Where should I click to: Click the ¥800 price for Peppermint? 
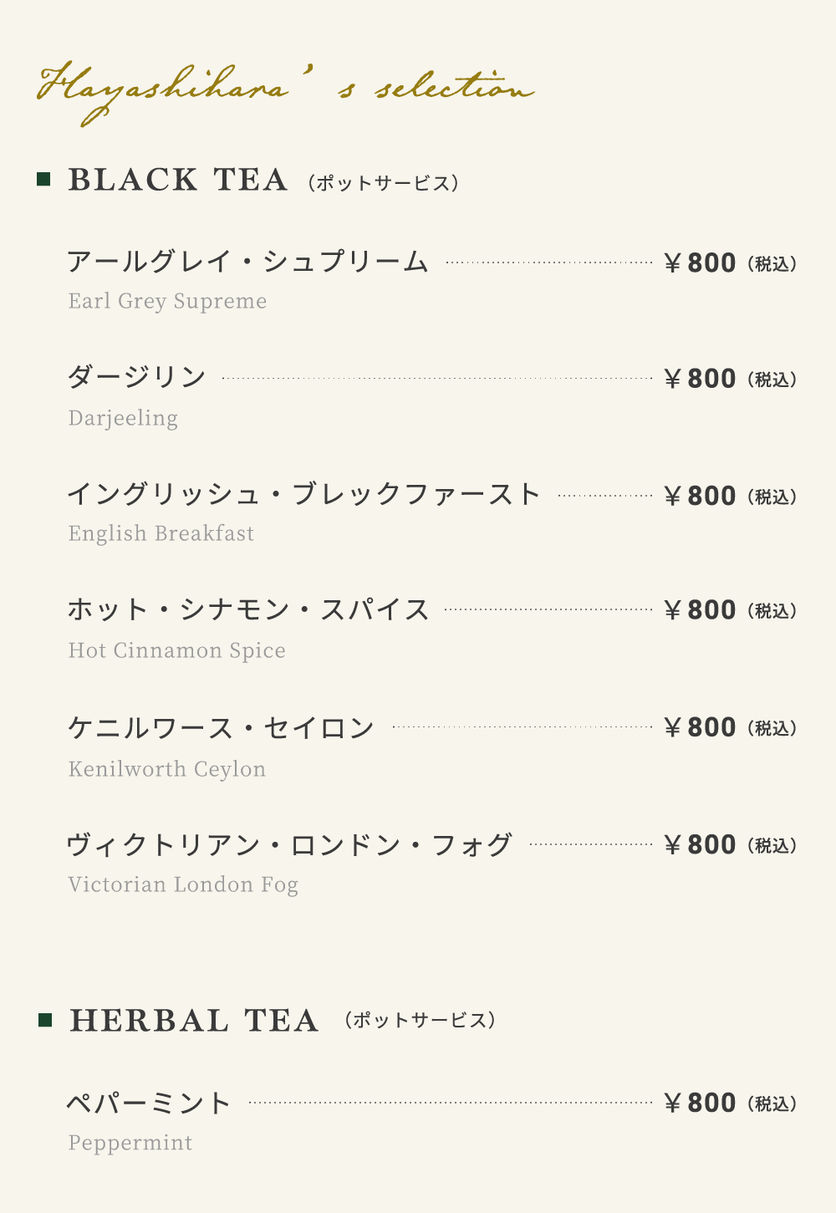[x=701, y=1103]
